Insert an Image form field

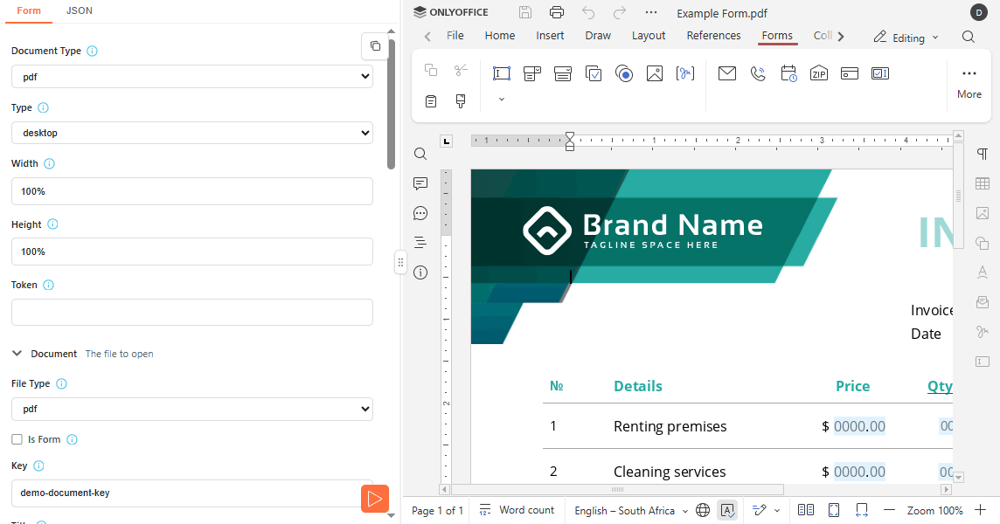(655, 73)
